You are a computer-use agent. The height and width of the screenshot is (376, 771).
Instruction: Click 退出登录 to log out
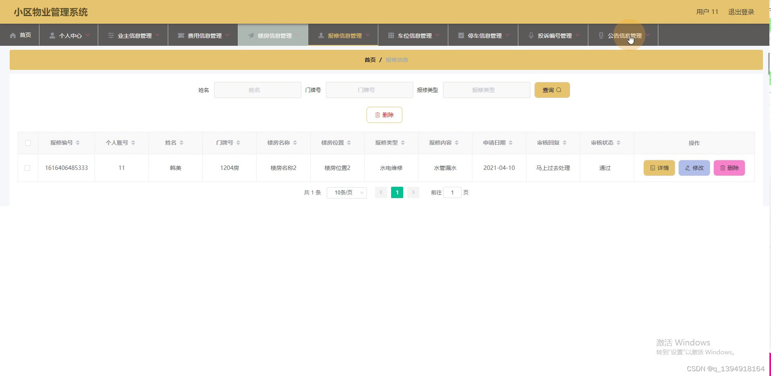(741, 12)
